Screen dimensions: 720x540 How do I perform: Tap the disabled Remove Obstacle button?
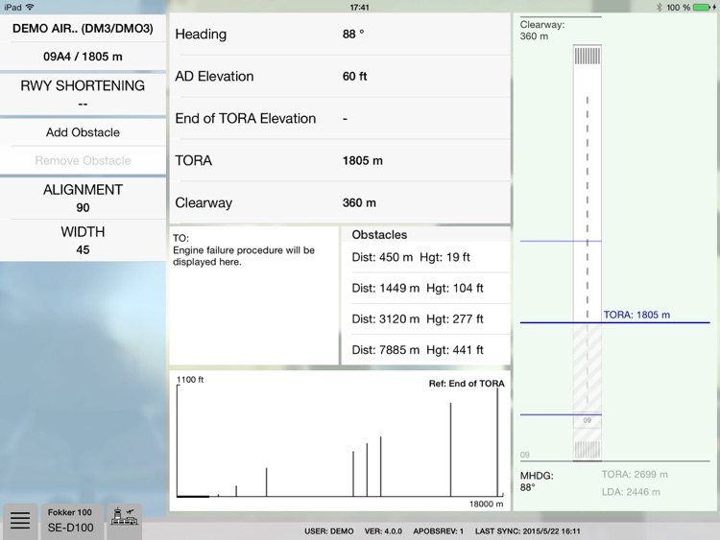click(x=83, y=160)
